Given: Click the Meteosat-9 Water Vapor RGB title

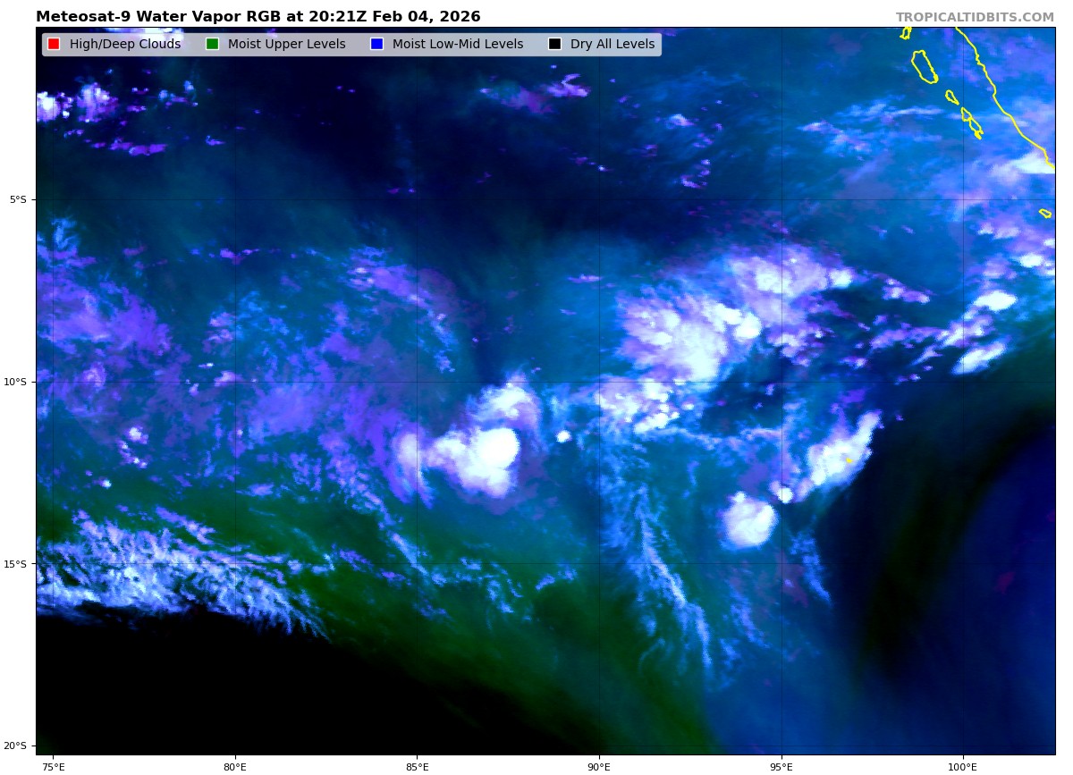Looking at the screenshot, I should [x=258, y=17].
